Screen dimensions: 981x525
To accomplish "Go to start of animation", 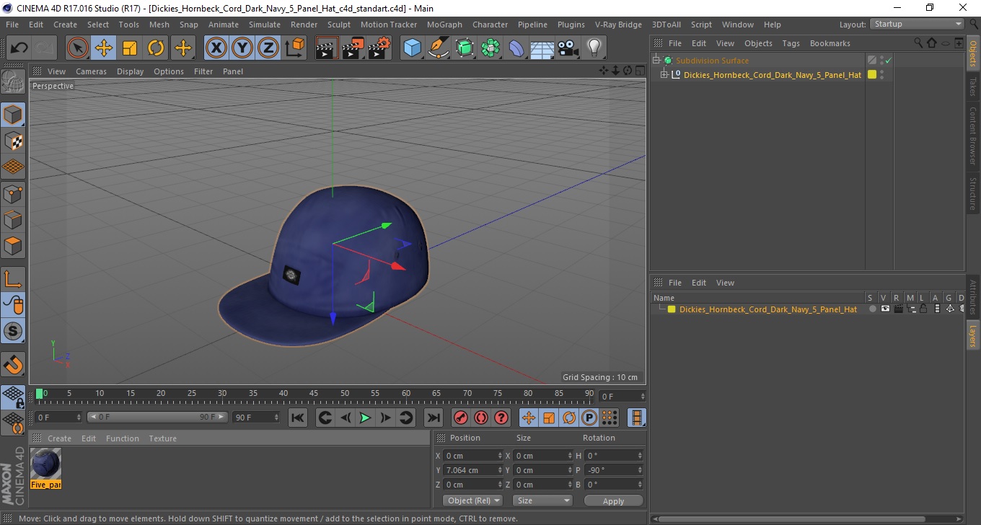I will (x=298, y=418).
